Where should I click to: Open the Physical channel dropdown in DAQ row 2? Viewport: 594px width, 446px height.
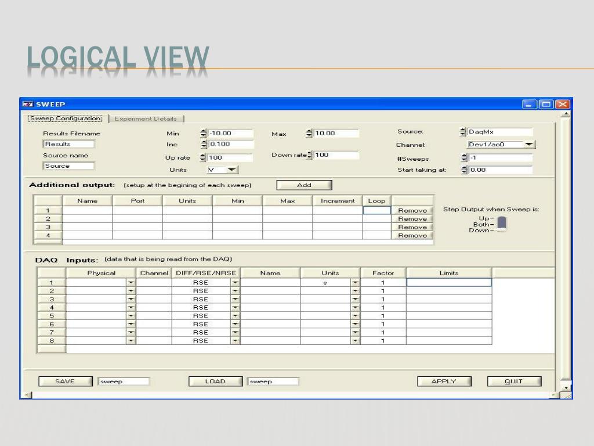pyautogui.click(x=131, y=290)
